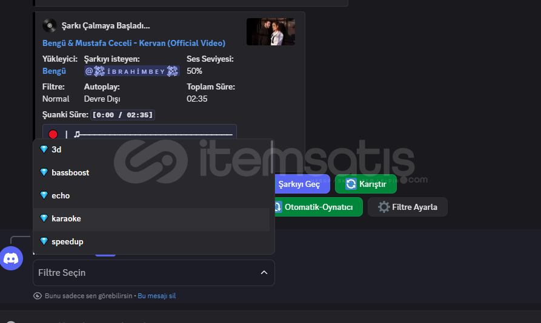Viewport: 541px width, 323px height.
Task: Click the diamond icon next to karaoke
Action: (x=44, y=219)
